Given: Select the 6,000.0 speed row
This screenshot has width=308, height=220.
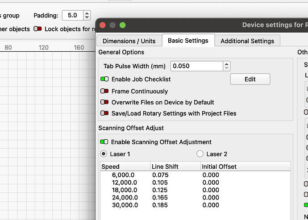Looking at the screenshot, I should pyautogui.click(x=125, y=175).
